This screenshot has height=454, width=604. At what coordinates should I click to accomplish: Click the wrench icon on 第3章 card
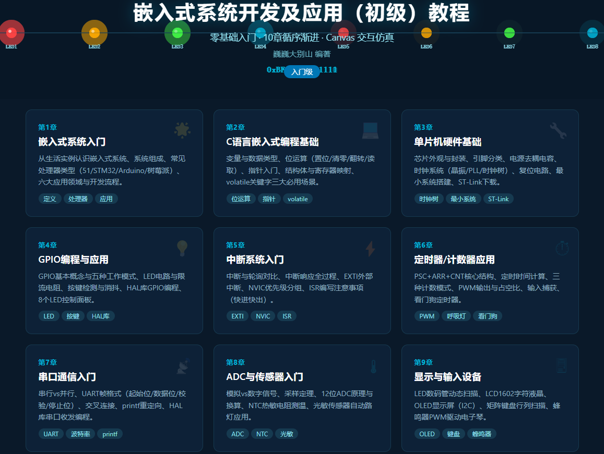coord(558,130)
